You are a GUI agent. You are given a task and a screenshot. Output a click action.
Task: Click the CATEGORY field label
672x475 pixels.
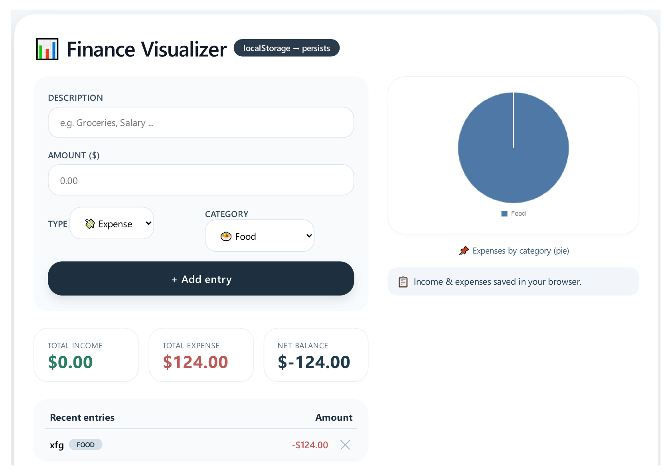point(227,214)
